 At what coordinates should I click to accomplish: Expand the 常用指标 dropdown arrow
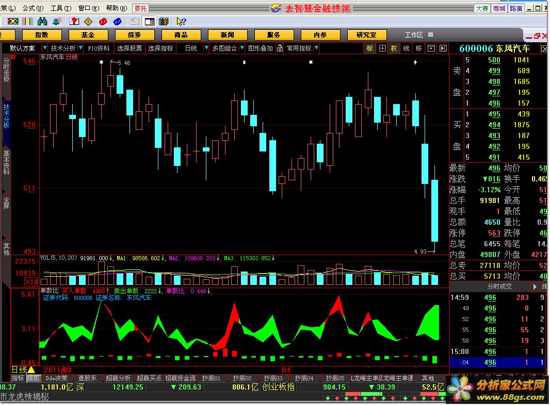click(316, 48)
